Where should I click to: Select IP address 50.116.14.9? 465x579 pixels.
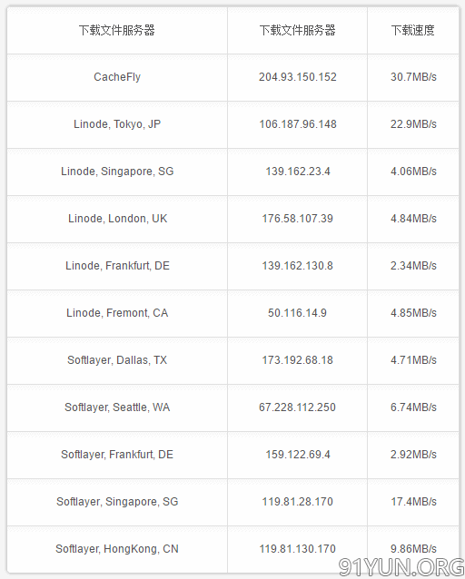click(x=298, y=313)
